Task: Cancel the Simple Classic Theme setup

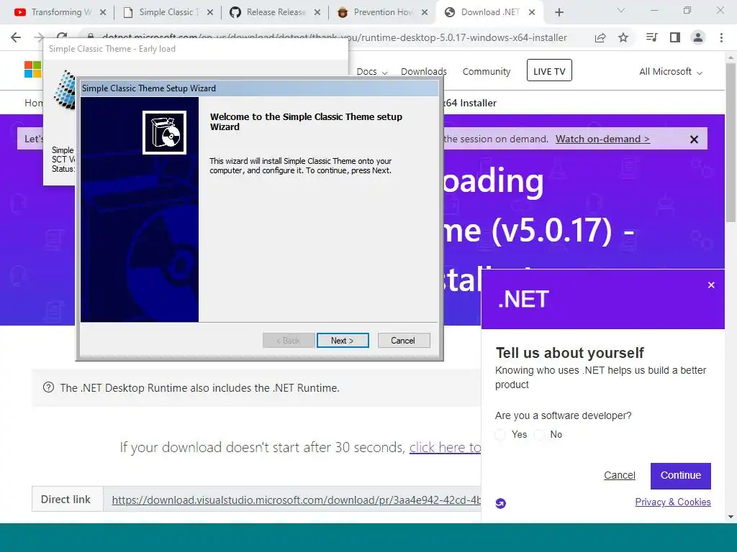Action: click(x=403, y=340)
